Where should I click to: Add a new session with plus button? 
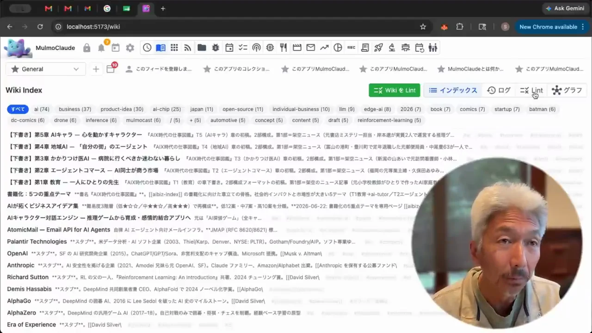[x=96, y=69]
